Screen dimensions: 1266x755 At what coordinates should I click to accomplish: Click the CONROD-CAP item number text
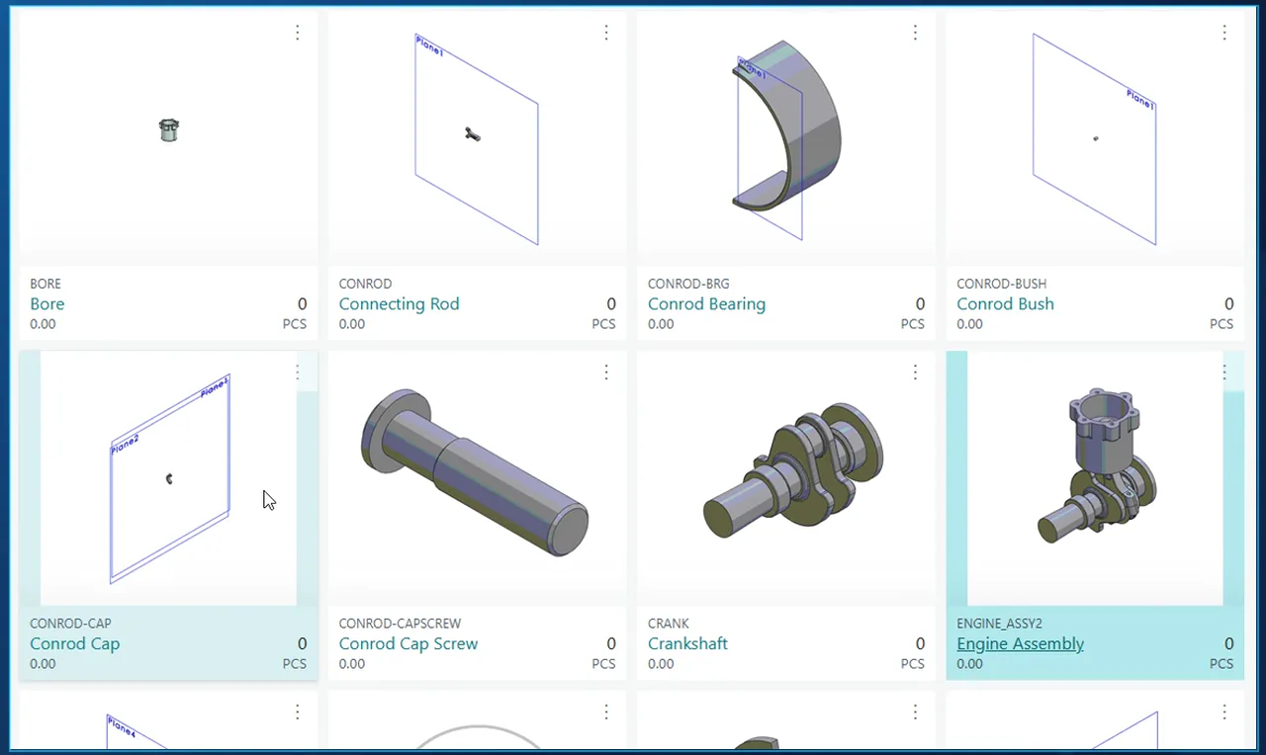[70, 624]
